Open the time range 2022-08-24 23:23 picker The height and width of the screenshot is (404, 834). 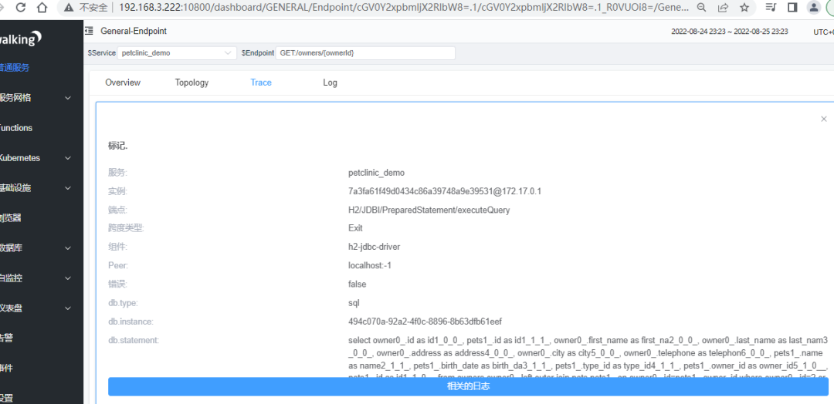pyautogui.click(x=730, y=32)
